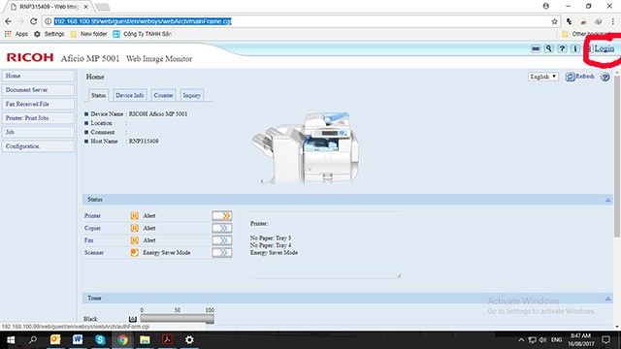Click the Printer details arrow button

[222, 215]
